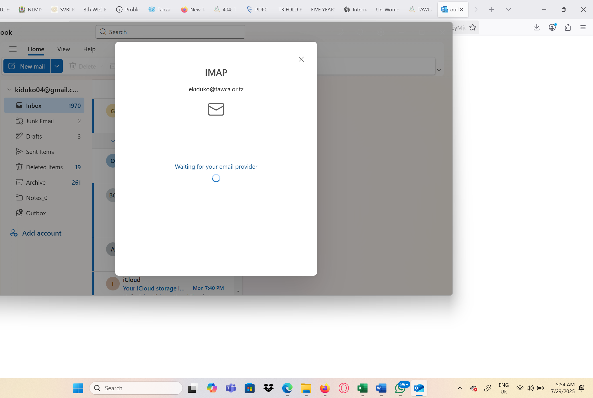Click the hamburger navigation menu icon

pyautogui.click(x=13, y=49)
